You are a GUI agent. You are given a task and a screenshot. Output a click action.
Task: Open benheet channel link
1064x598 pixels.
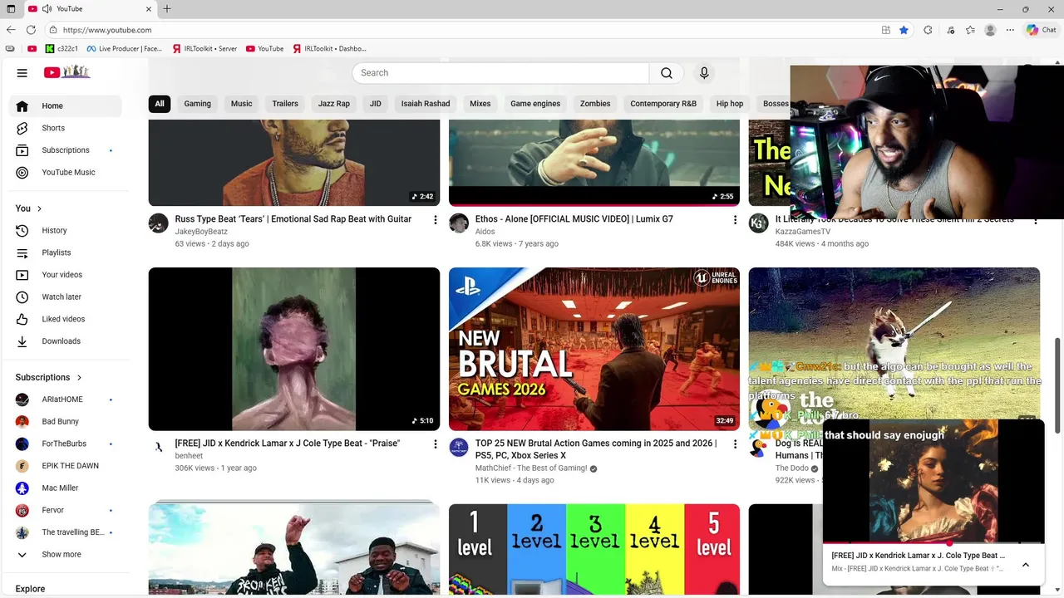[x=189, y=456]
